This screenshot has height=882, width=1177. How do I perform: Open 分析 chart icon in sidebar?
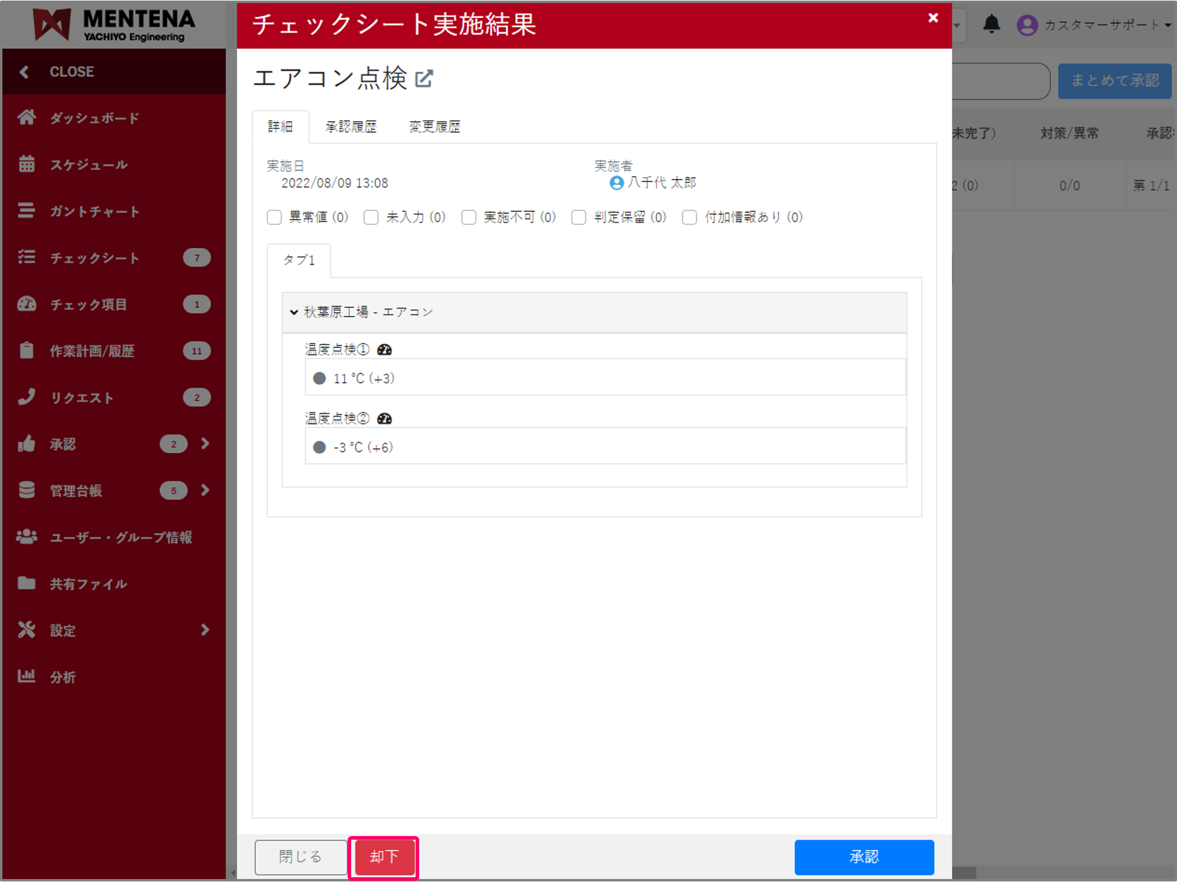point(26,676)
